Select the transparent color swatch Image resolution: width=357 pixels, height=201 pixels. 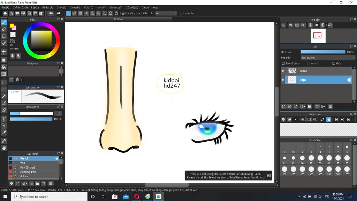tap(13, 35)
